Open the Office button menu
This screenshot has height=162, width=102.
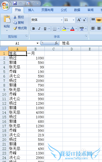6,6
